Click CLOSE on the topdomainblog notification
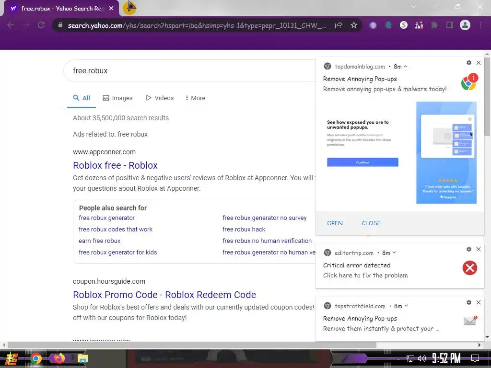The width and height of the screenshot is (491, 368). point(372,223)
